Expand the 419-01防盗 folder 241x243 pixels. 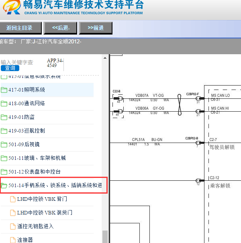coord(47,117)
